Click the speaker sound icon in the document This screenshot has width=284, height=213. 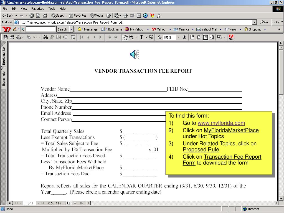pyautogui.click(x=135, y=54)
